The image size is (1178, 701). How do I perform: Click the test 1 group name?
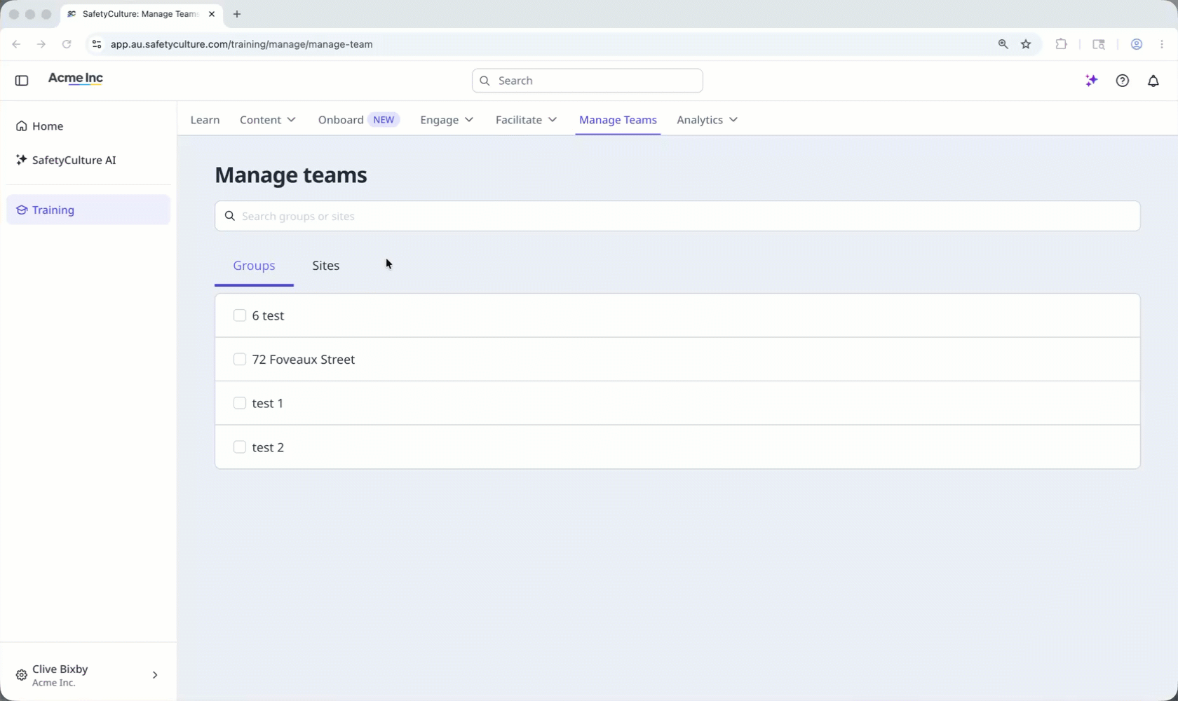click(268, 403)
